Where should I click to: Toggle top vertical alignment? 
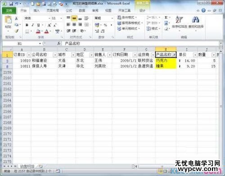(x=68, y=18)
